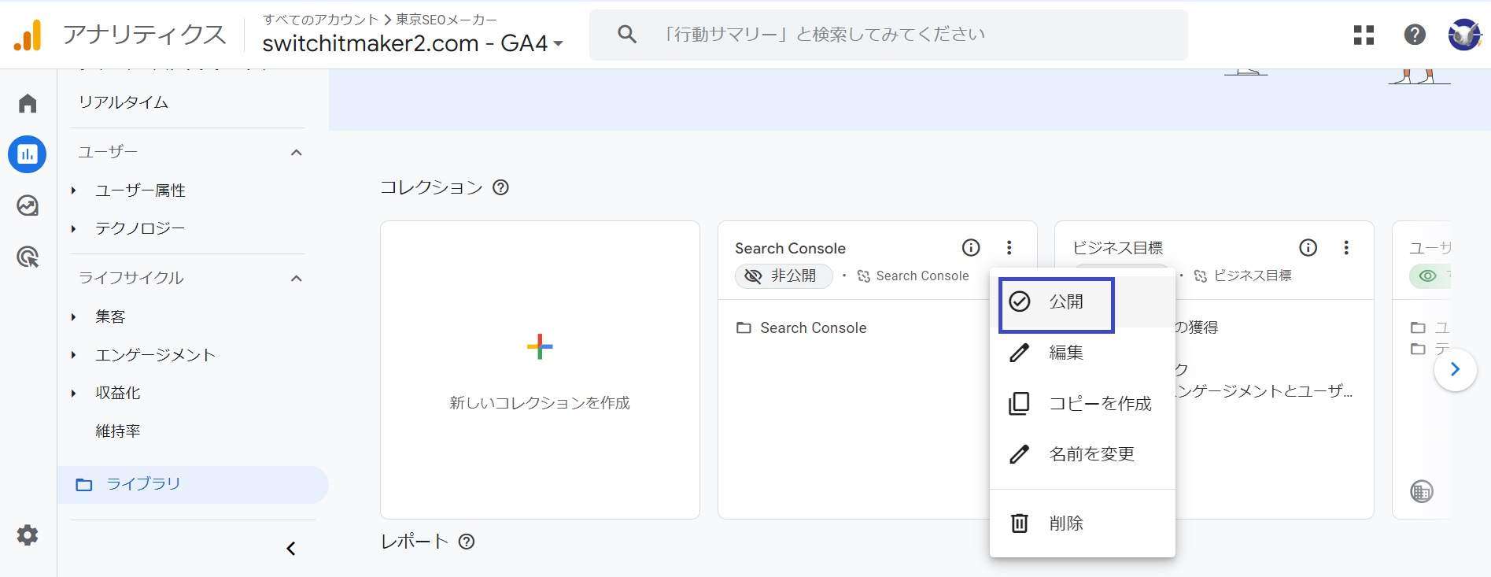Open the Google apps grid
This screenshot has height=577, width=1491.
(x=1364, y=35)
